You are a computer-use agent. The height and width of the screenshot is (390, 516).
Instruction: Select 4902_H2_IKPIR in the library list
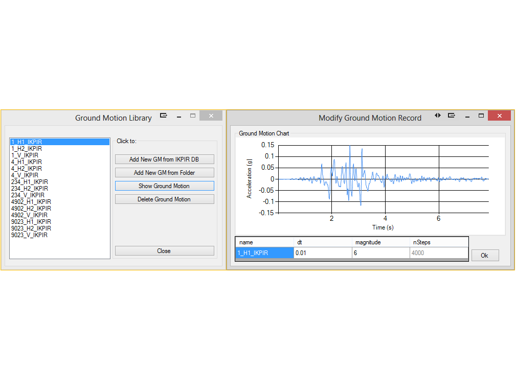[31, 209]
